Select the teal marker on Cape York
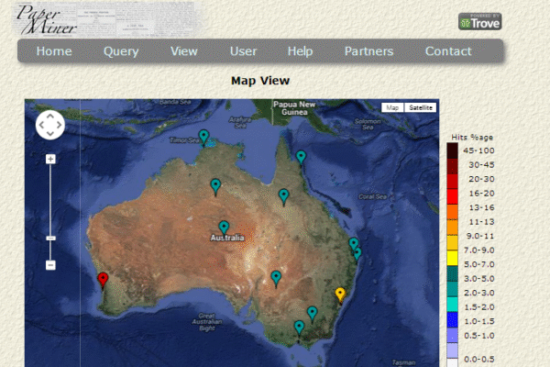 [x=301, y=157]
